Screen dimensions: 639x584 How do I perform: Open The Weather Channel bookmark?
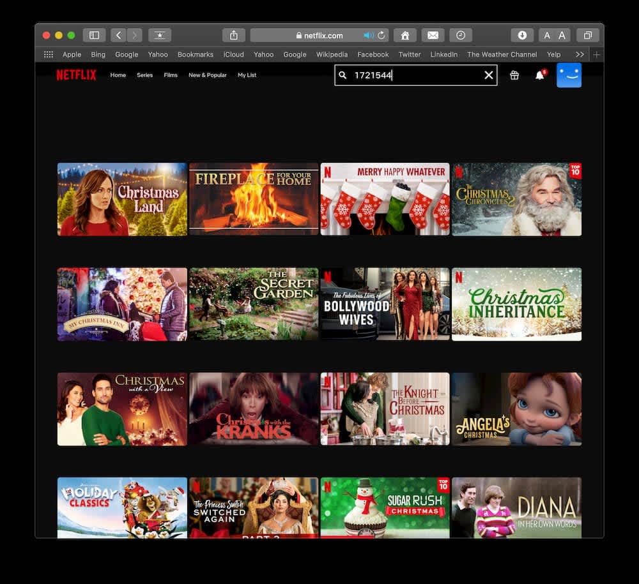tap(502, 54)
